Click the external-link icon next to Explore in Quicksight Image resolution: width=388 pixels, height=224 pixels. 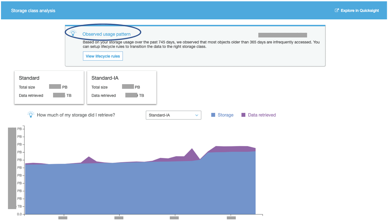(x=336, y=10)
